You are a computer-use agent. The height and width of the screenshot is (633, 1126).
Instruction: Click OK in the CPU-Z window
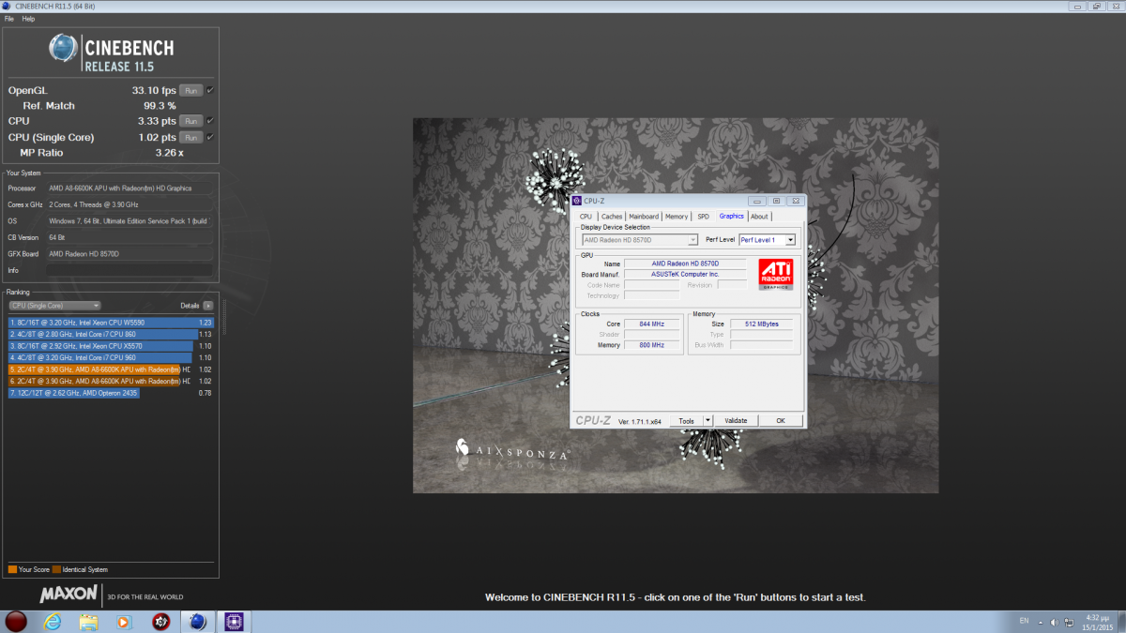781,421
